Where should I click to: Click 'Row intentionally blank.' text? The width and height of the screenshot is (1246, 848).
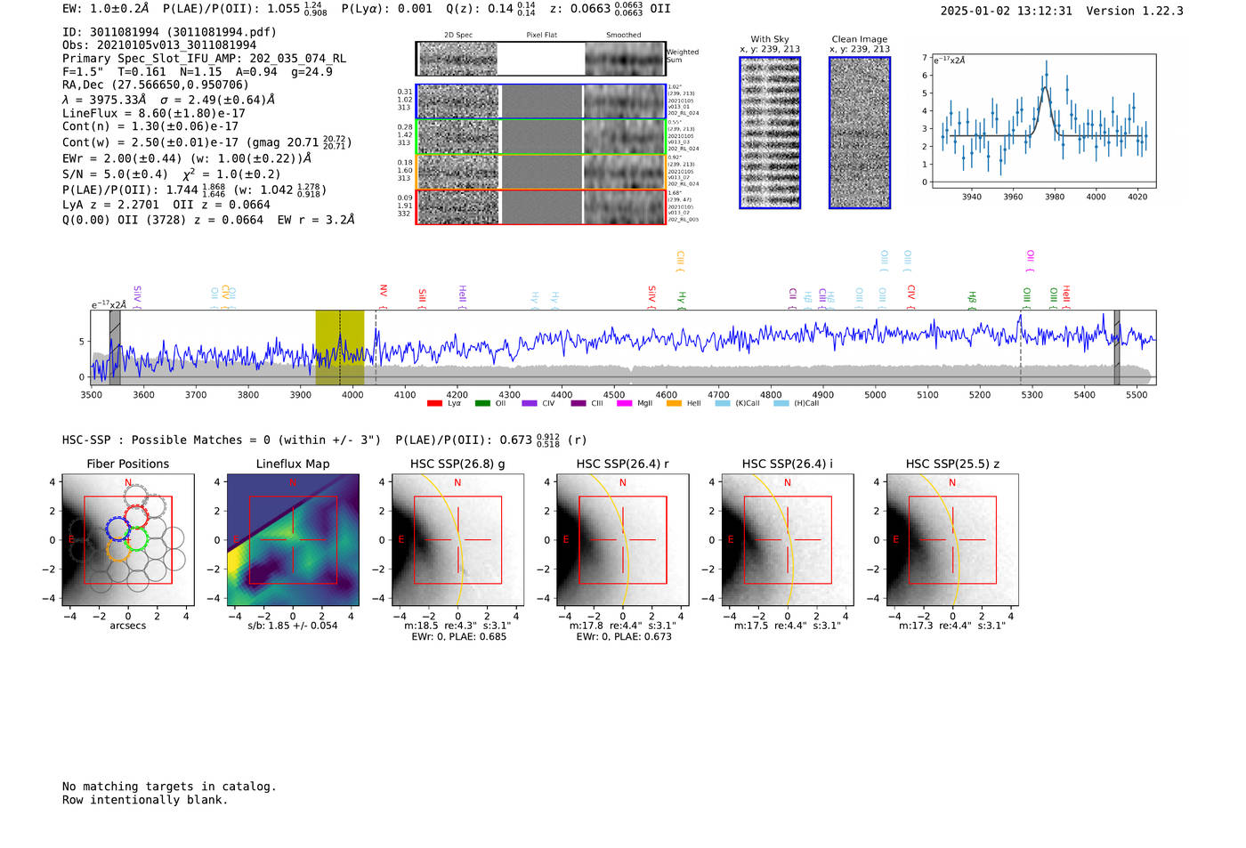coord(145,800)
